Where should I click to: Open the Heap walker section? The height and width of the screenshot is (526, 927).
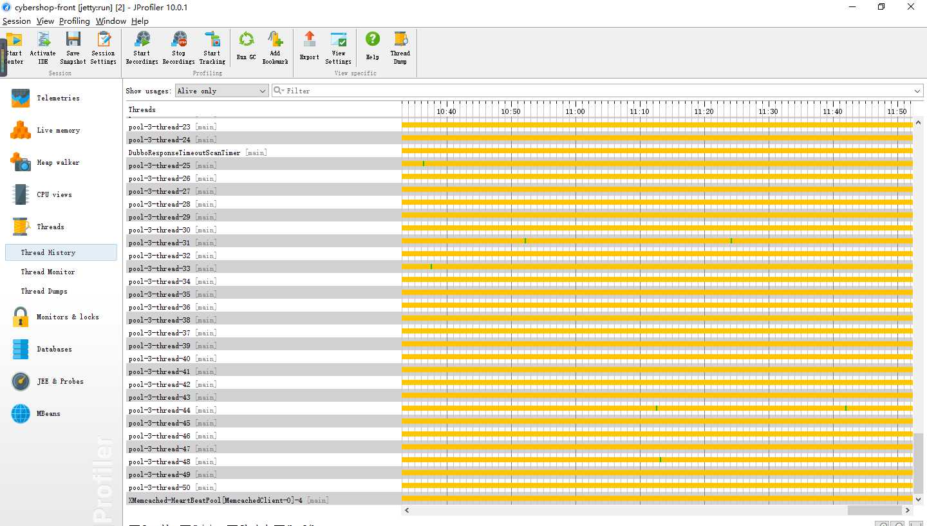[59, 162]
